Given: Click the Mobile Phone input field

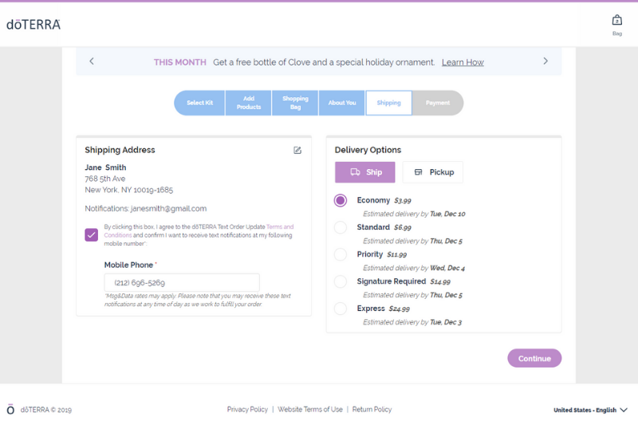Looking at the screenshot, I should tap(182, 282).
